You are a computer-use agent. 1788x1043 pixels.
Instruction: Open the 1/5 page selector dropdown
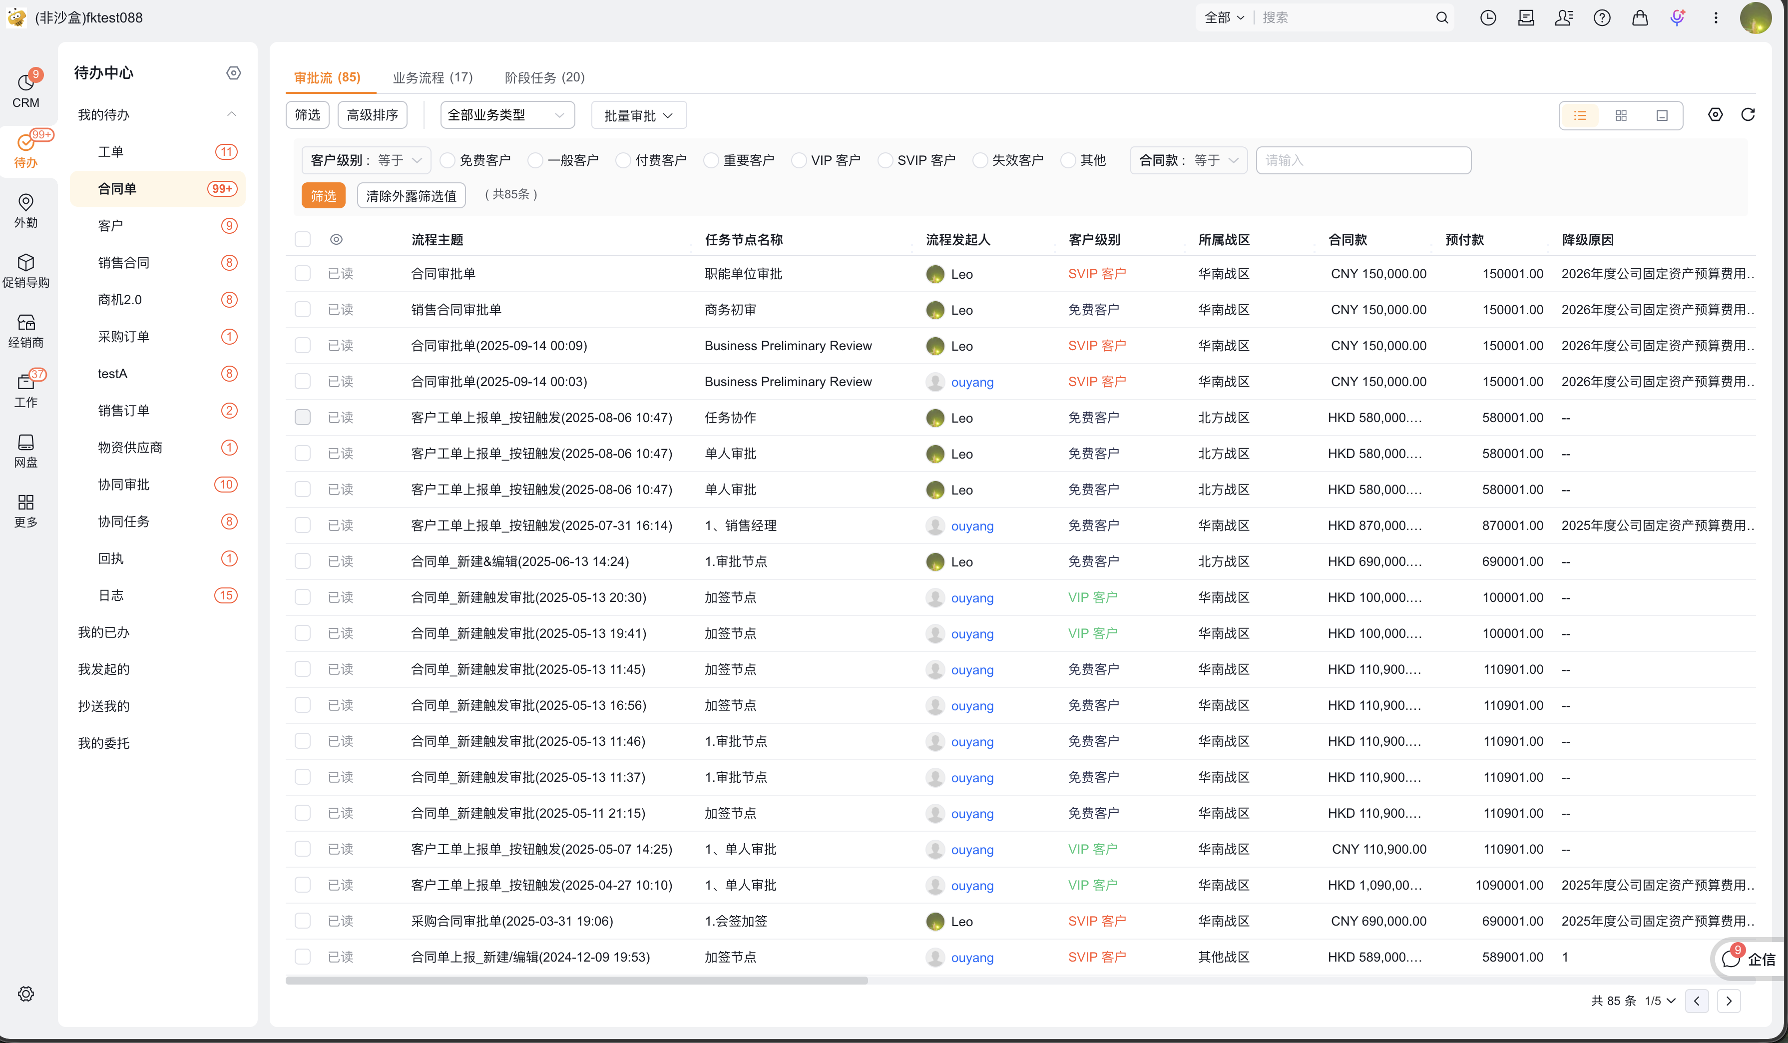click(x=1660, y=1001)
